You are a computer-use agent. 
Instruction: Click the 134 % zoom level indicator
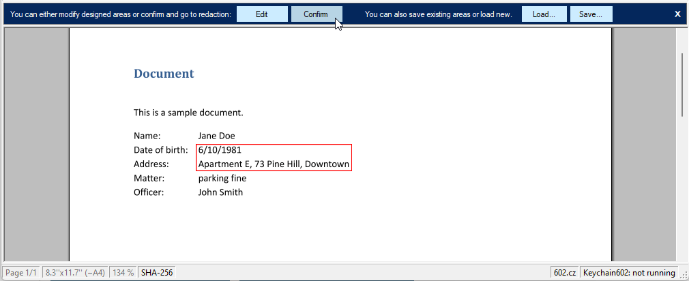pyautogui.click(x=123, y=273)
